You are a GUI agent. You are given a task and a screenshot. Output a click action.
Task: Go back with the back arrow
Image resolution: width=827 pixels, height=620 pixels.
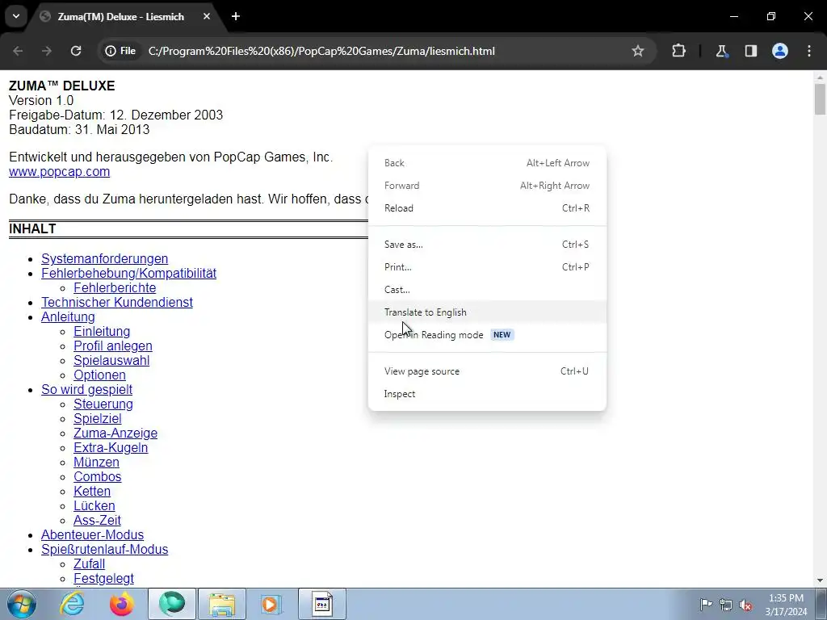point(18,51)
